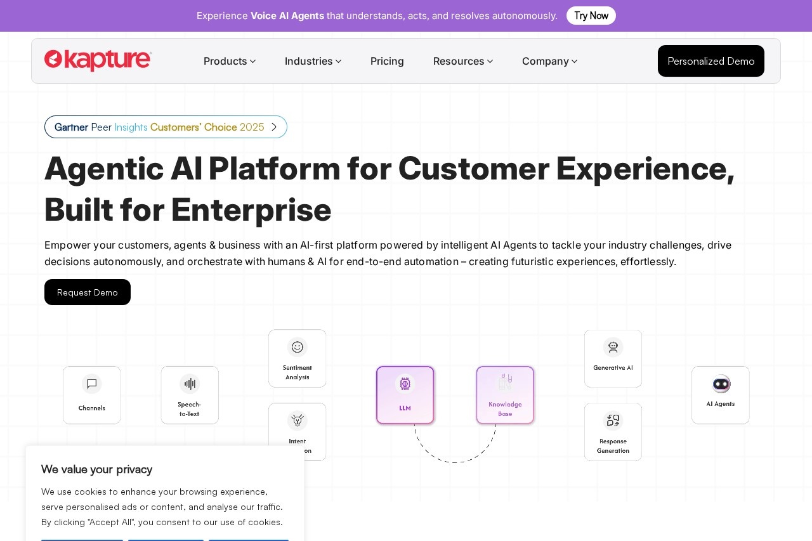Click the Sentiment Analysis smiley icon
Screen dimensions: 812x541
(x=297, y=347)
